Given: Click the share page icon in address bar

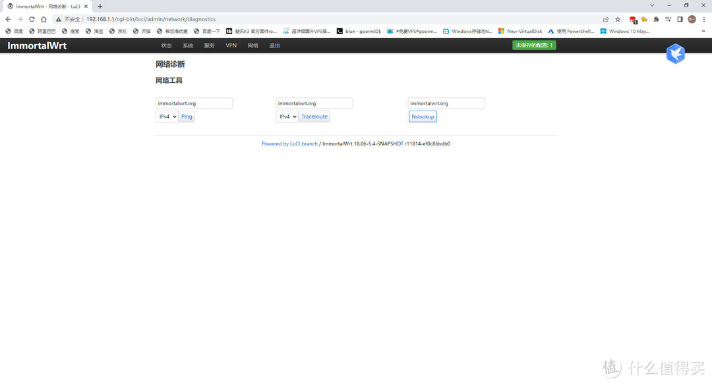Looking at the screenshot, I should pos(606,19).
